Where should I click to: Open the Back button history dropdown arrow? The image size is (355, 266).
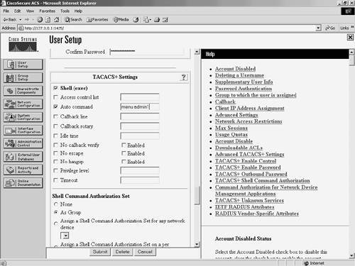click(21, 20)
